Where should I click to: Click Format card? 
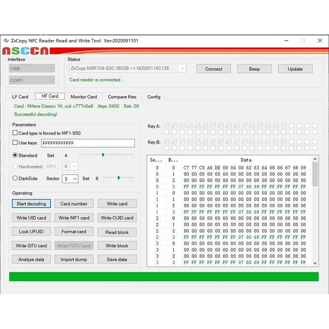(74, 232)
